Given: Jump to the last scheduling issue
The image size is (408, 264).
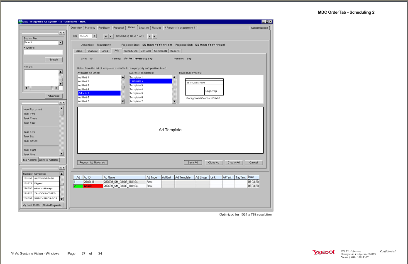Looking at the screenshot, I should click(x=154, y=36).
